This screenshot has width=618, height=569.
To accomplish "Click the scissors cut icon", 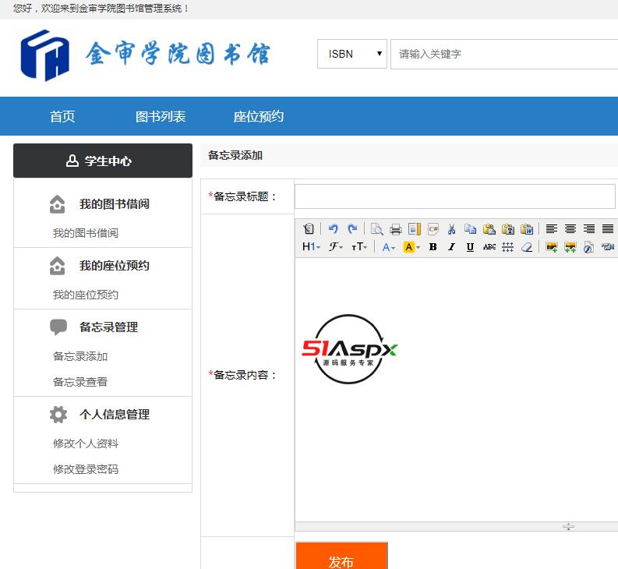I will click(x=452, y=228).
